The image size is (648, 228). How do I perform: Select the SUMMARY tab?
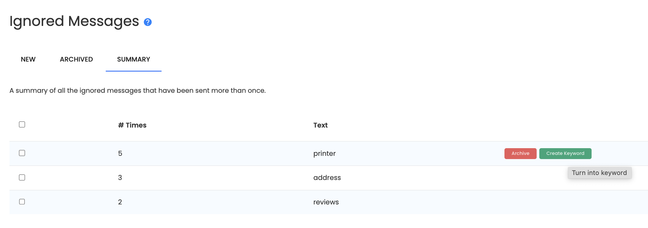[133, 59]
